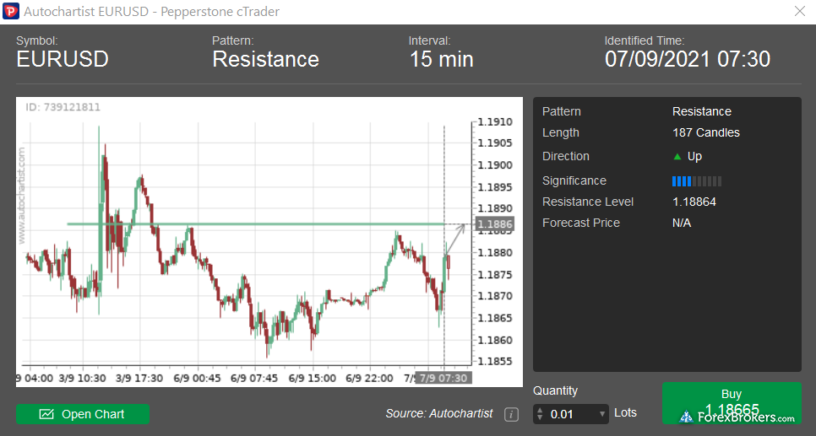
Task: Click the chart ID 739121811 label
Action: (x=63, y=108)
